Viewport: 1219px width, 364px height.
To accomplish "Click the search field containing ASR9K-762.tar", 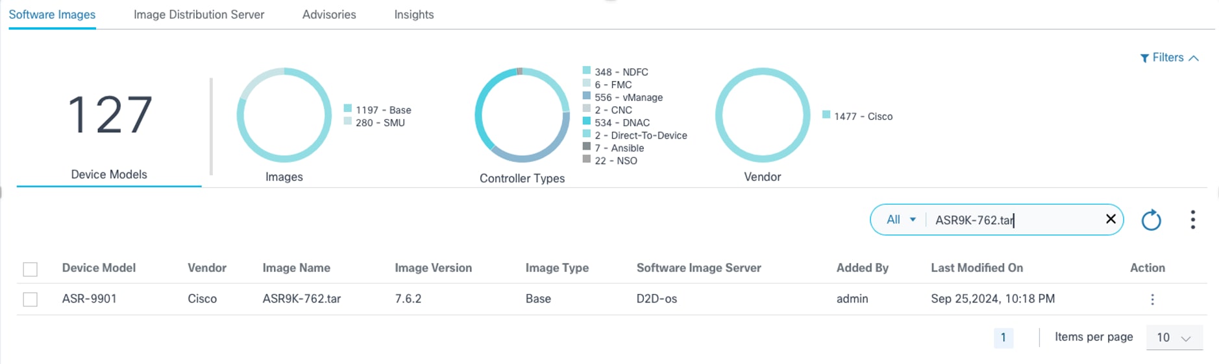I will pyautogui.click(x=1013, y=220).
